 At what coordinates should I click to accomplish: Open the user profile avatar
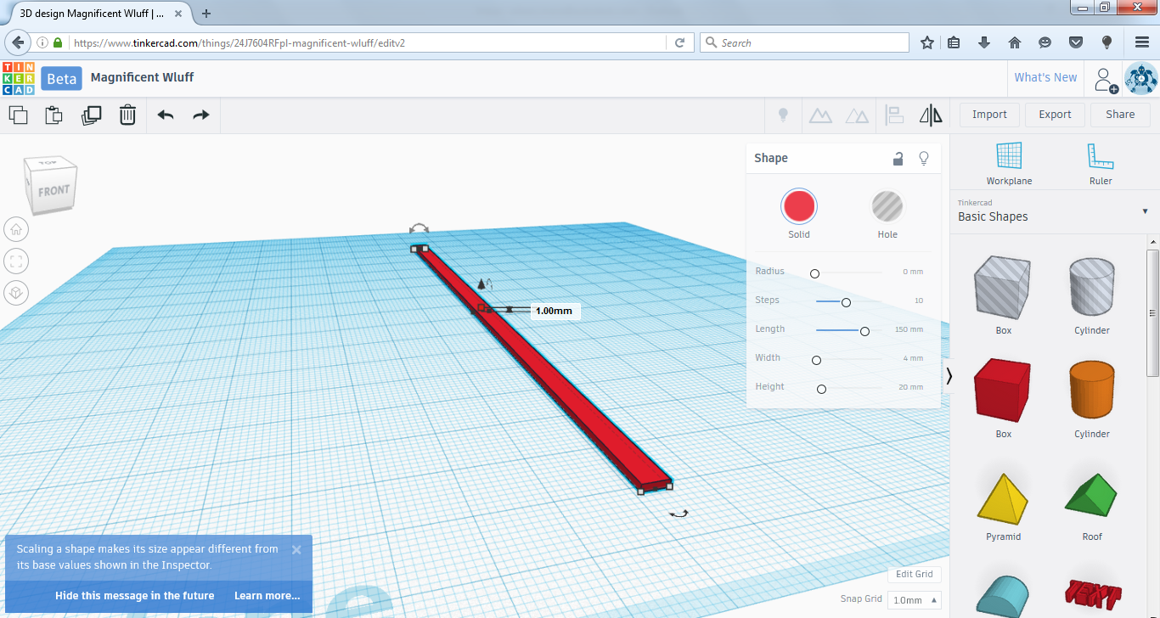1140,78
